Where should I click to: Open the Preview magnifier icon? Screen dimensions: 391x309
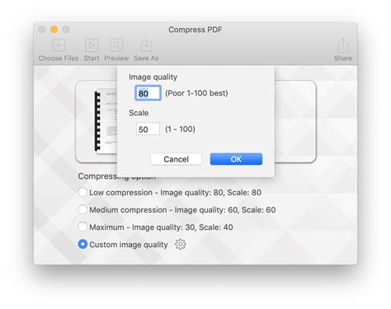(116, 45)
